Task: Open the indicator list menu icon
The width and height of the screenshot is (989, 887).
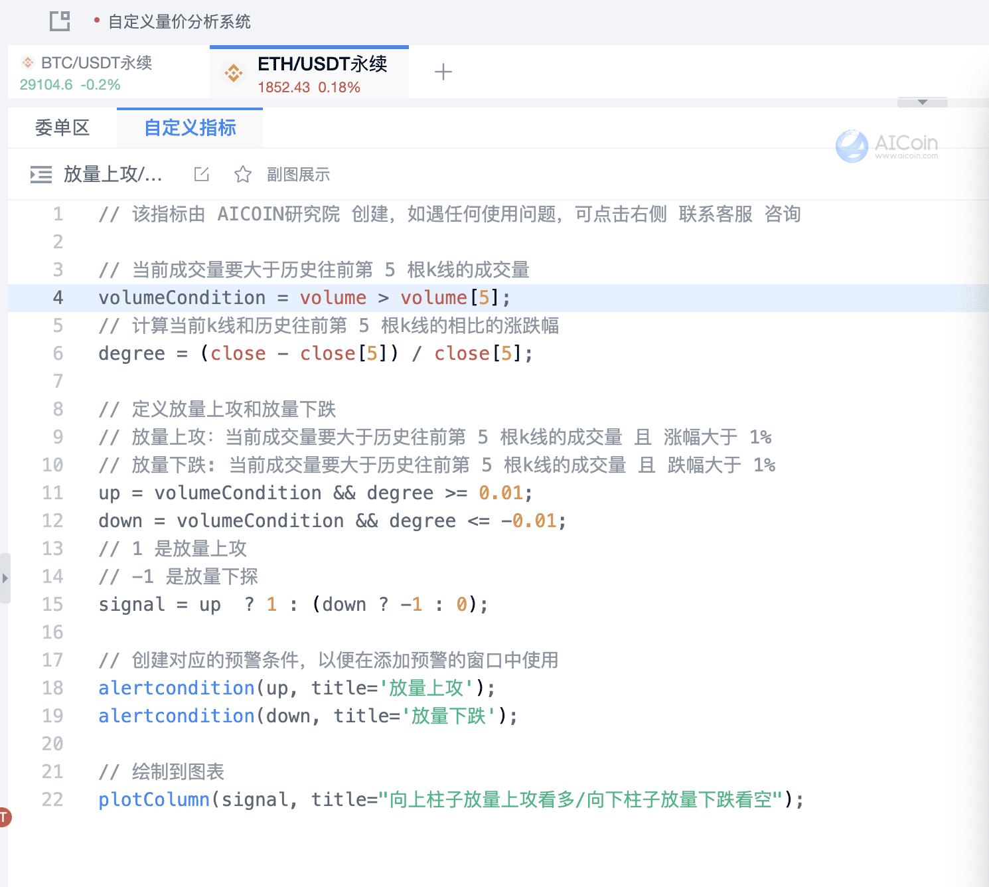Action: 41,175
